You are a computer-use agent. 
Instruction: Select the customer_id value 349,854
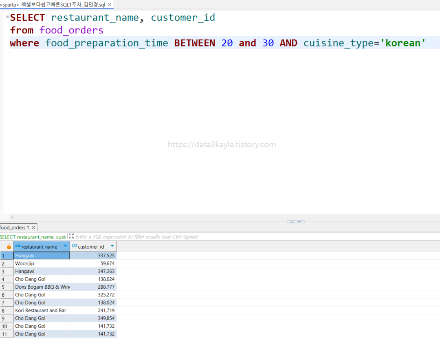(93, 318)
